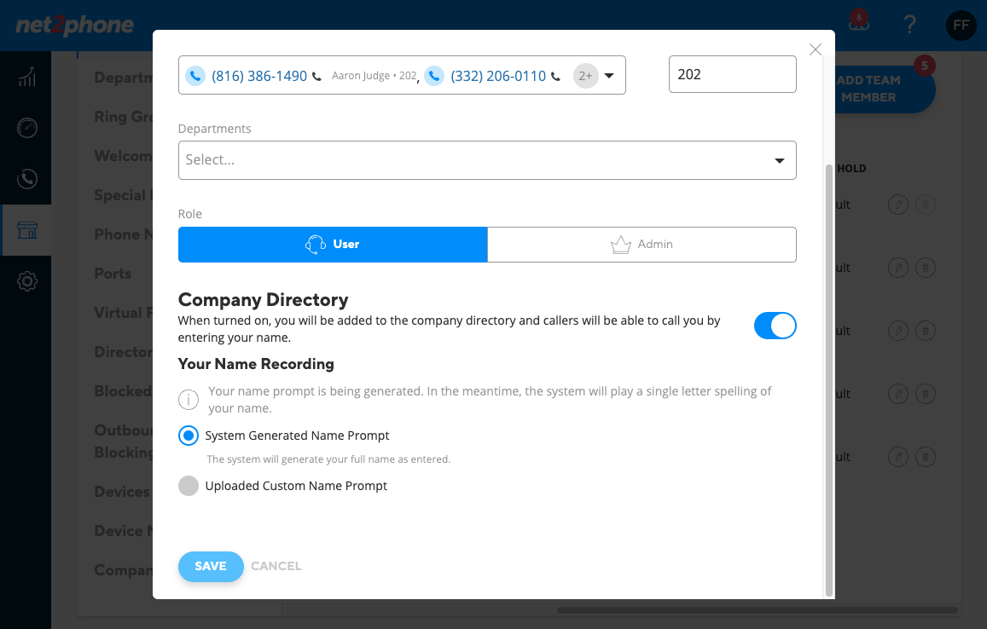Open the calls phone sidebar icon
987x629 pixels.
26,179
